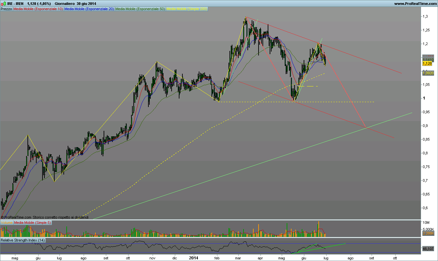Open Media Mobile (Simple 5) volume label
This screenshot has height=261, width=438.
point(32,223)
